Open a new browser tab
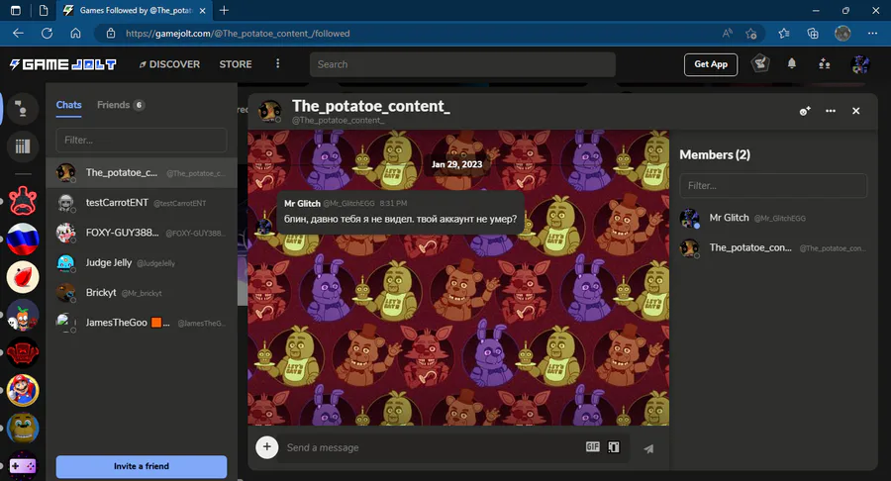 point(224,10)
